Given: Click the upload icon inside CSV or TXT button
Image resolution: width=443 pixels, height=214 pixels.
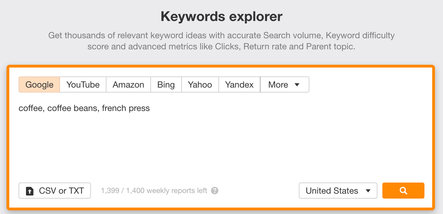Looking at the screenshot, I should 30,191.
